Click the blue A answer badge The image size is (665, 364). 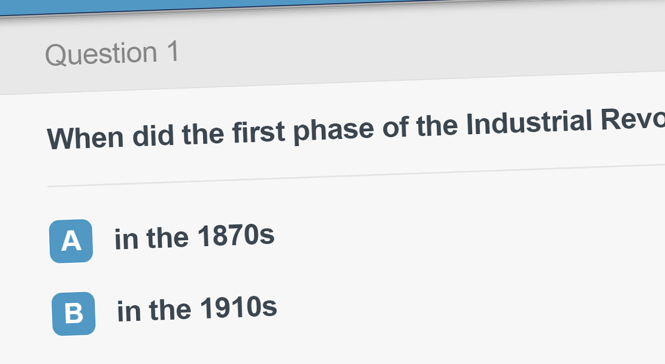coord(71,241)
